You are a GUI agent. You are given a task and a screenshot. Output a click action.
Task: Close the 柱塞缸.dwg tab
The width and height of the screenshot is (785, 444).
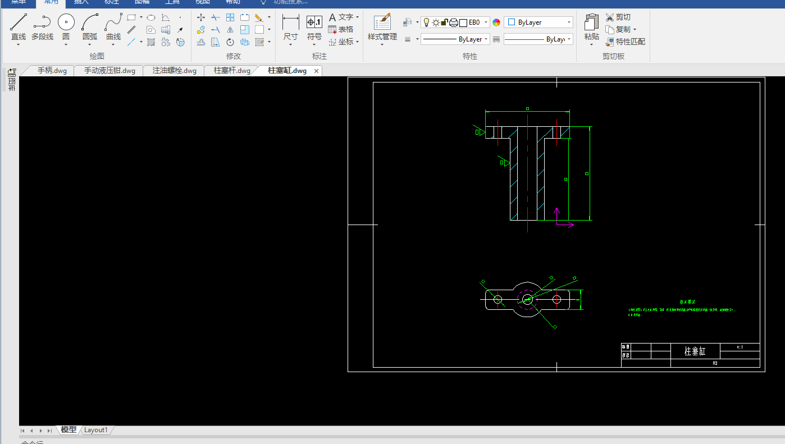click(316, 71)
